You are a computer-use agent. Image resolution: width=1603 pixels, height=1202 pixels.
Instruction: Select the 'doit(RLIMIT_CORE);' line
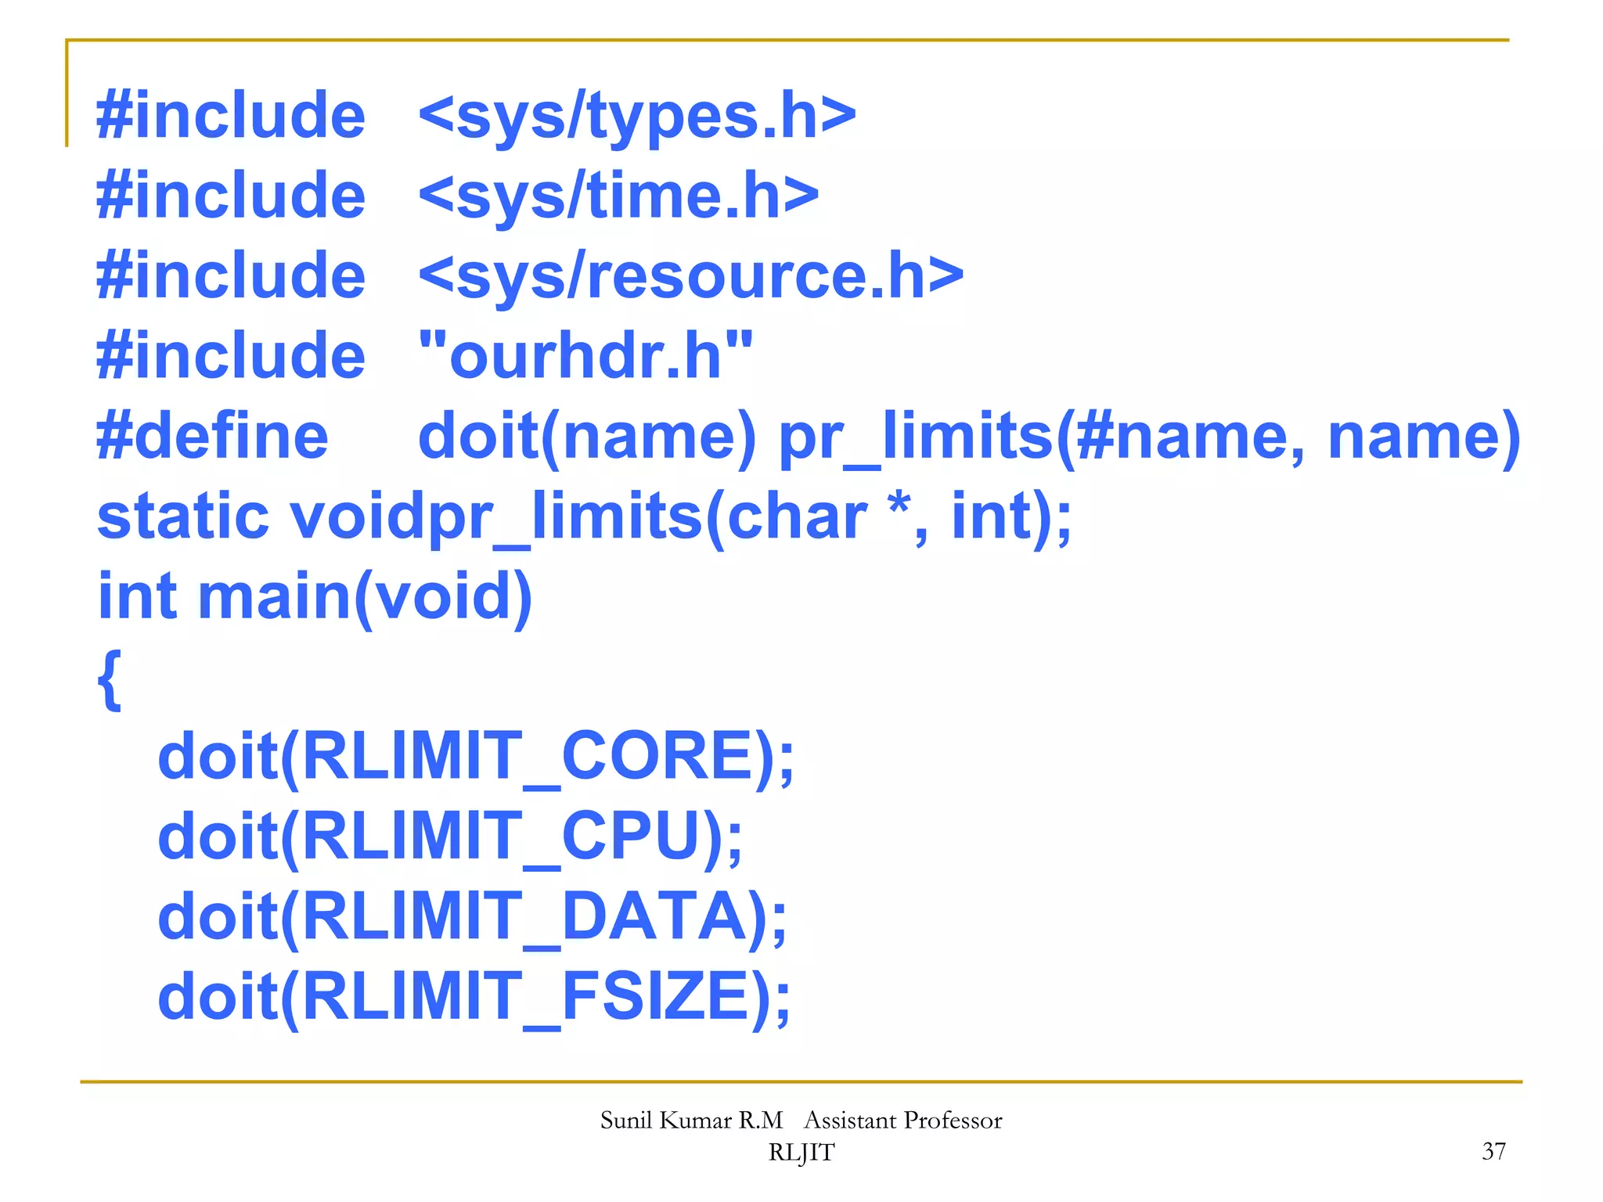coord(476,758)
